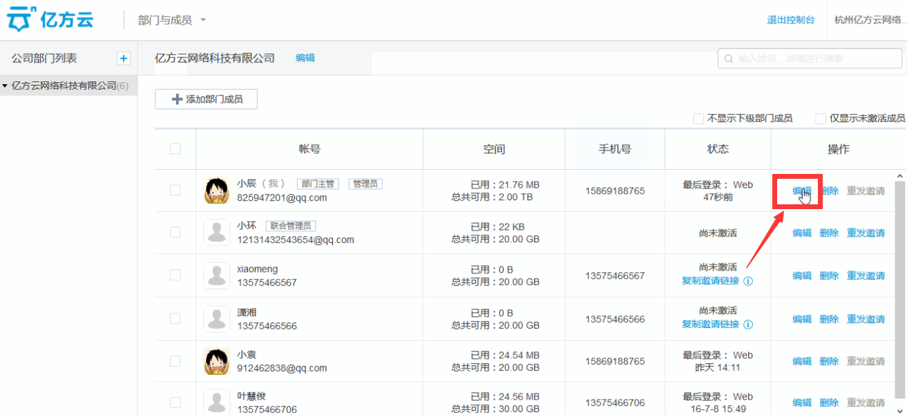Click 小袁's avatar picture
The width and height of the screenshot is (907, 419).
click(x=217, y=361)
